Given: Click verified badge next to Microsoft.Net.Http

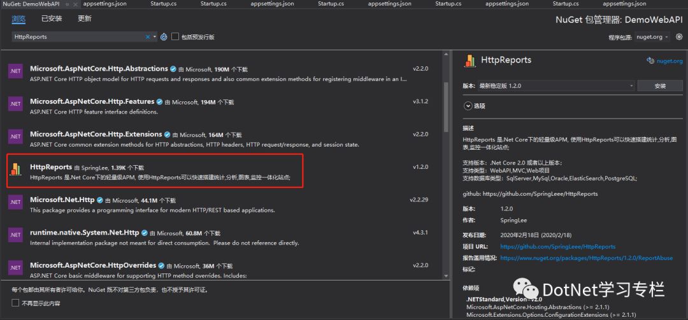Looking at the screenshot, I should tap(100, 200).
